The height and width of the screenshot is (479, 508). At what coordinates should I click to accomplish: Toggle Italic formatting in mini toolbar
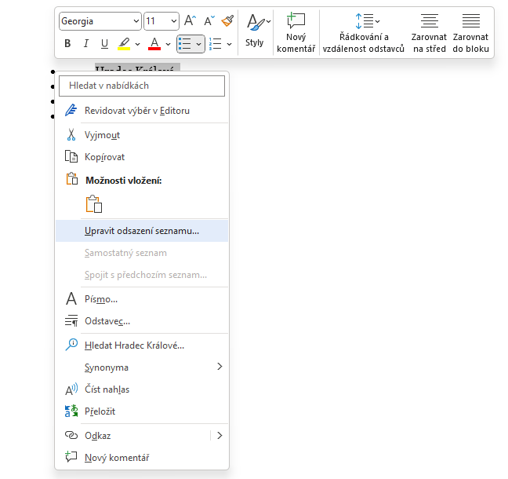pos(86,43)
